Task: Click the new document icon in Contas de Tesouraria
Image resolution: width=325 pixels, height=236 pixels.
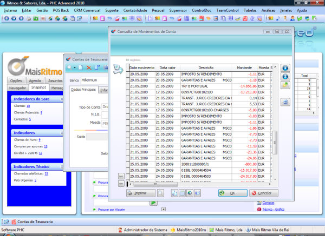Action: [x=81, y=68]
